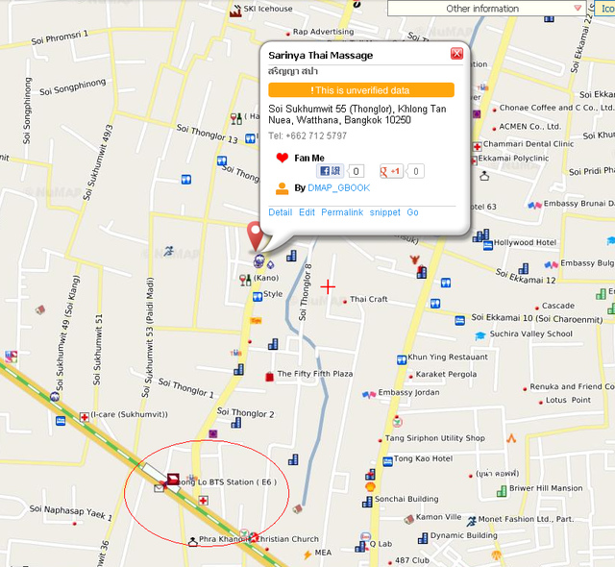Click the Monet Fashion running figure icon
This screenshot has width=615, height=567.
tap(471, 521)
